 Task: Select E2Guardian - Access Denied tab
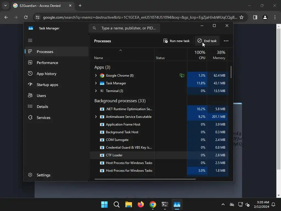(43, 5)
